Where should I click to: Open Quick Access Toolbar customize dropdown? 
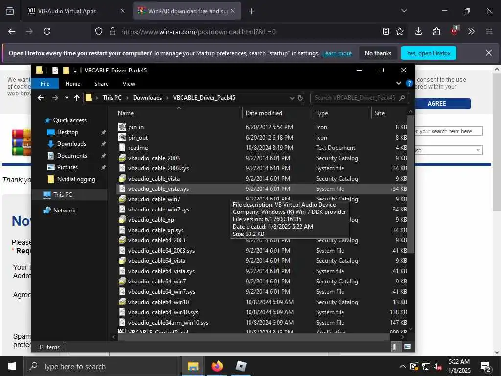coord(75,70)
